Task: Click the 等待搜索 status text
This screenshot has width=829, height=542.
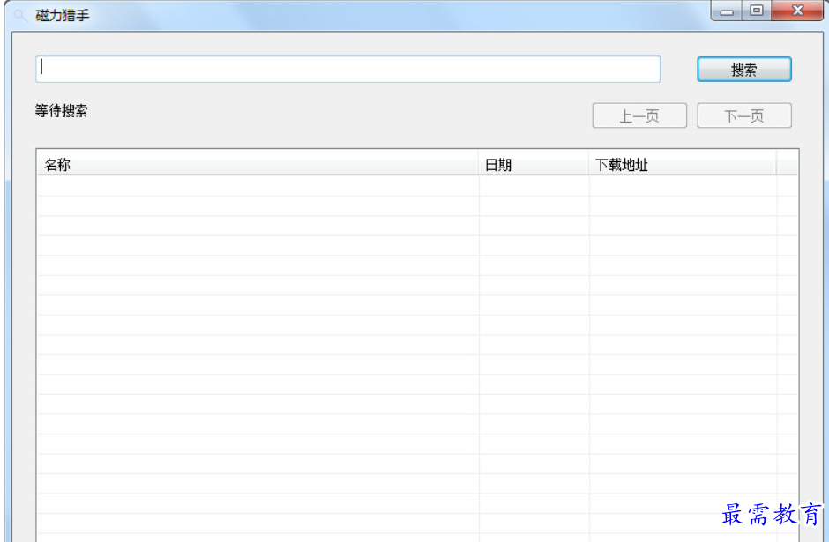Action: coord(62,111)
